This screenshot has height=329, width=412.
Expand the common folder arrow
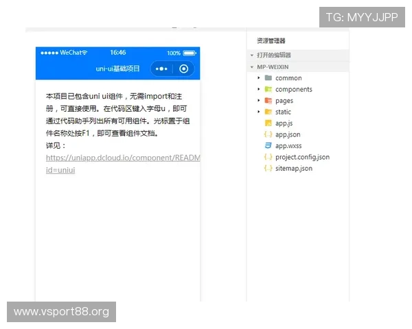point(259,78)
